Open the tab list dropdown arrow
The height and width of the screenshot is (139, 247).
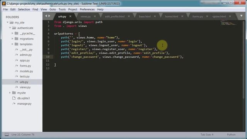coord(241,16)
